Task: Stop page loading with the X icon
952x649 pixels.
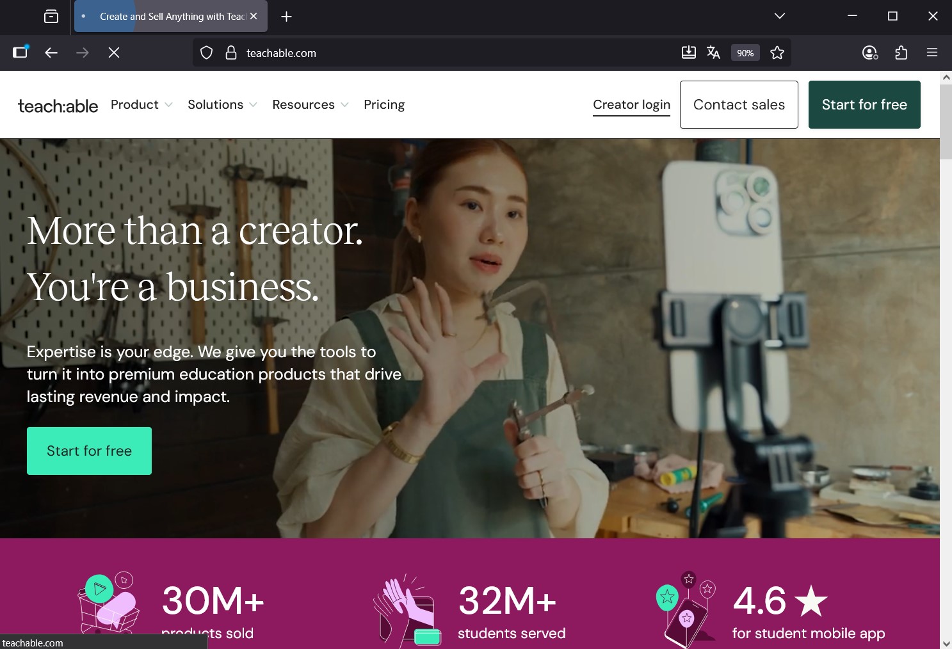Action: click(114, 52)
